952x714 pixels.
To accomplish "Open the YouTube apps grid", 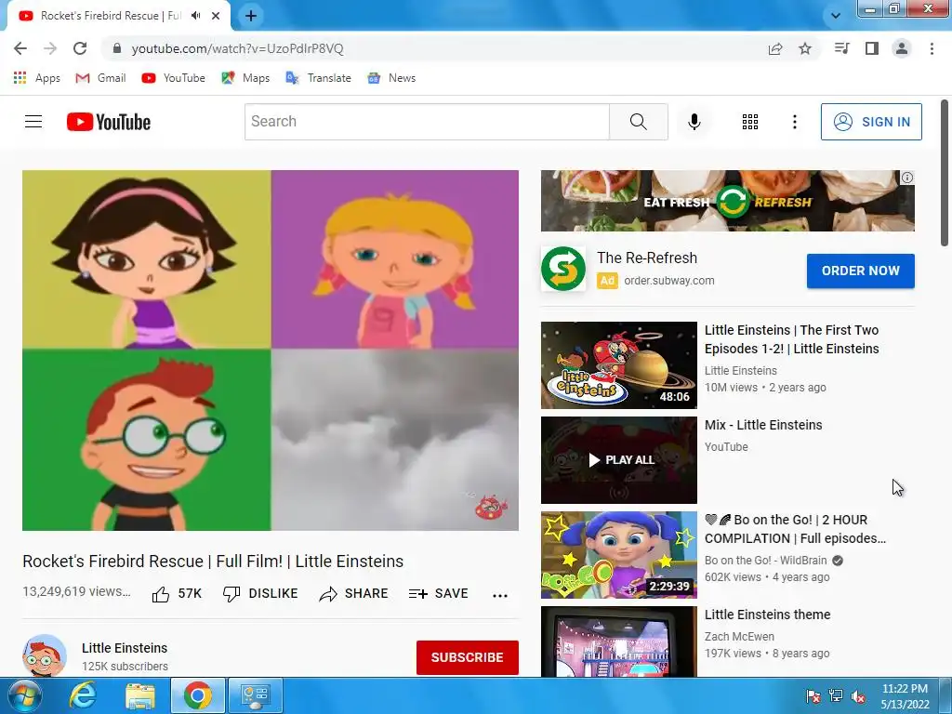I will click(x=750, y=122).
